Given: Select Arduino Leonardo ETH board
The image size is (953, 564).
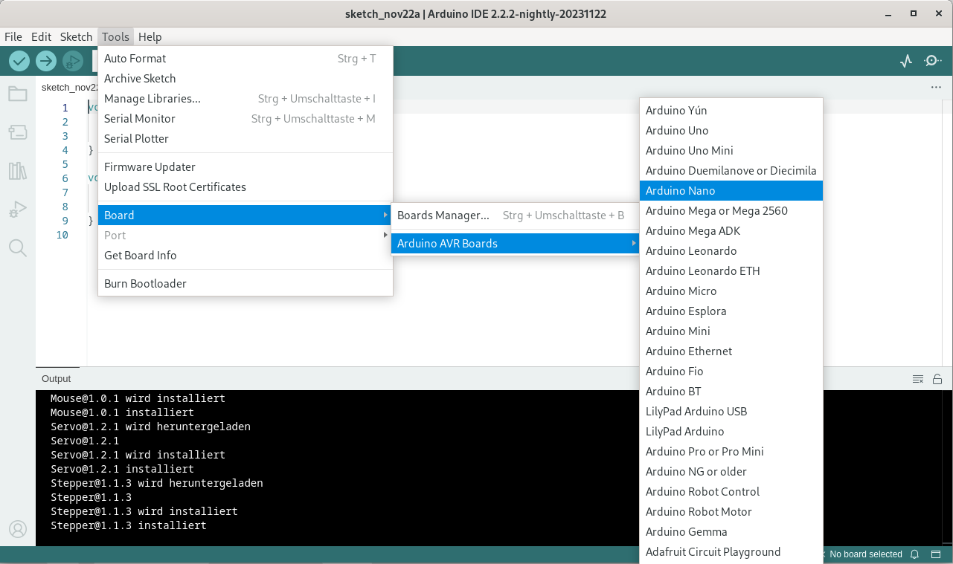Looking at the screenshot, I should point(731,270).
